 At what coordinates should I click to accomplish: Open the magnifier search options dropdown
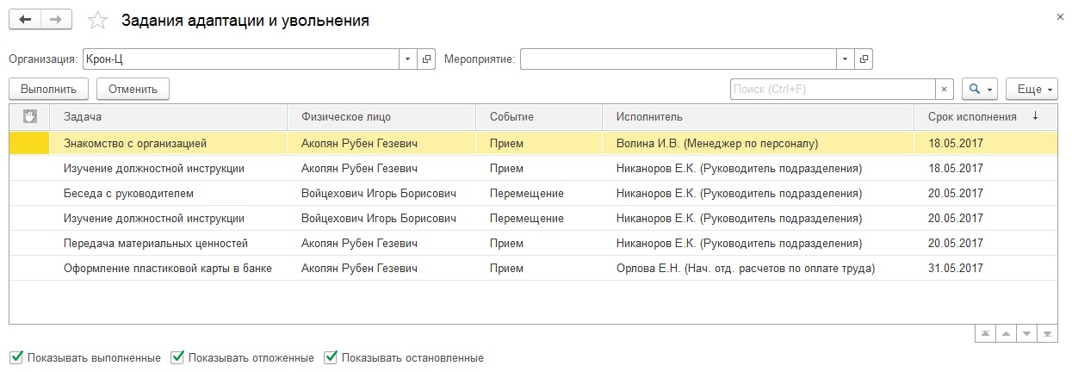point(980,89)
